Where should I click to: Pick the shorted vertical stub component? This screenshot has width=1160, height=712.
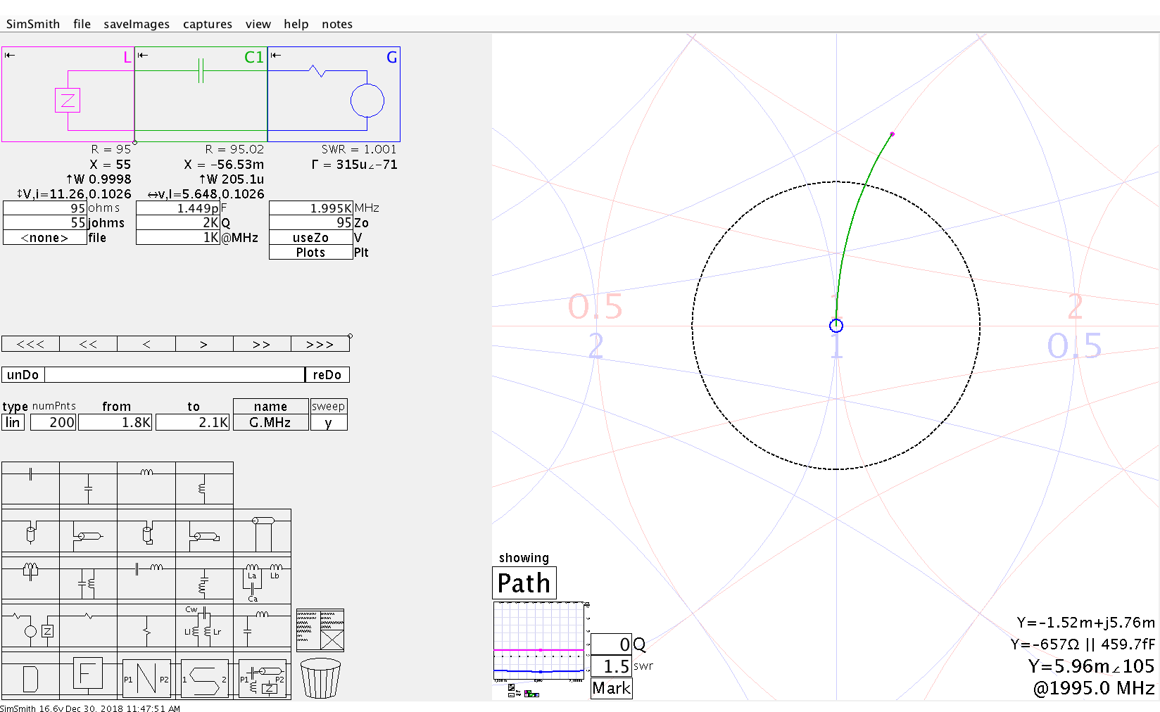pos(146,532)
